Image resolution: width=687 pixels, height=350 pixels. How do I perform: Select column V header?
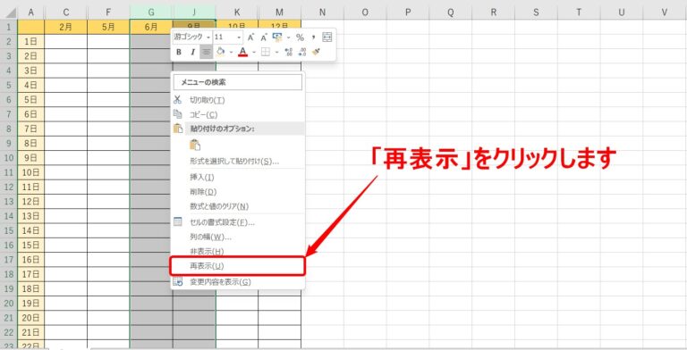click(x=665, y=12)
